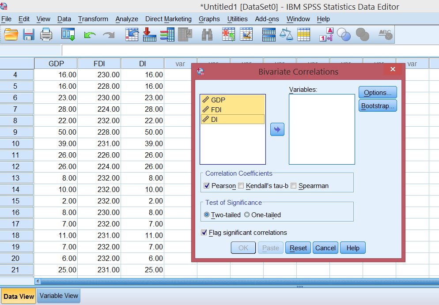Click Use Variable Sets circles icon
439x305 pixels.
coord(344,35)
